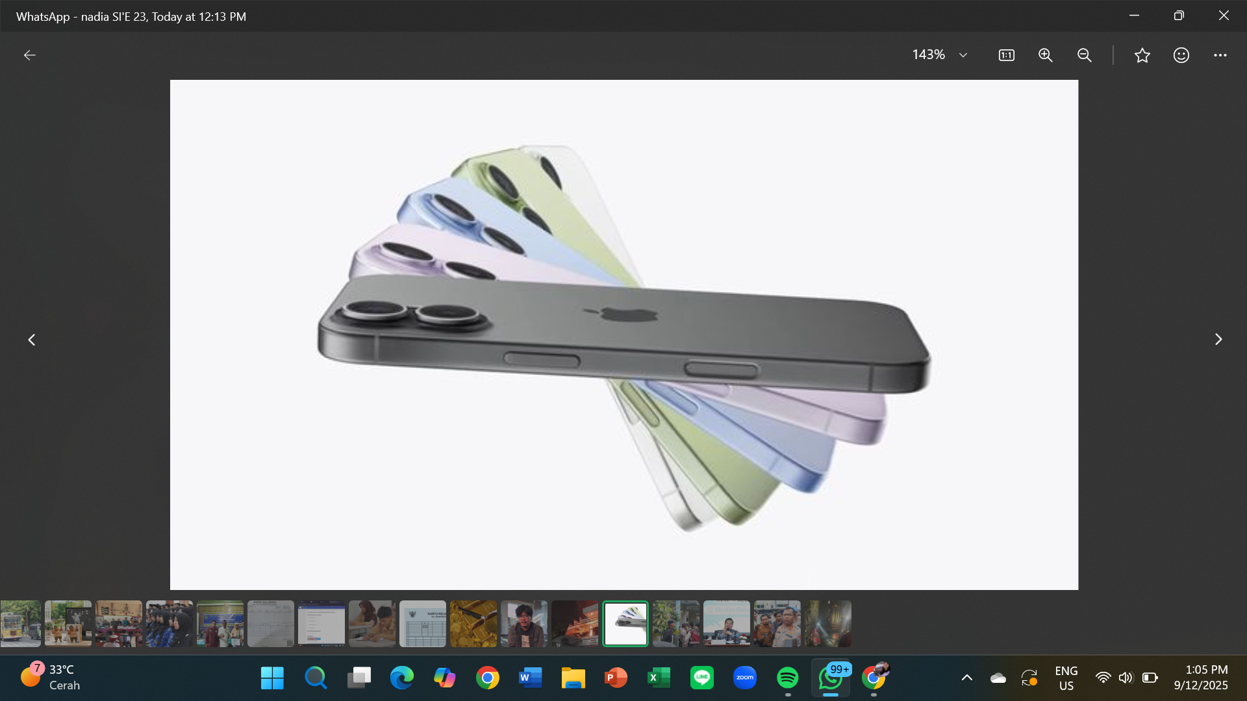The image size is (1247, 701).
Task: Open Microsoft Word from taskbar
Action: (x=530, y=678)
